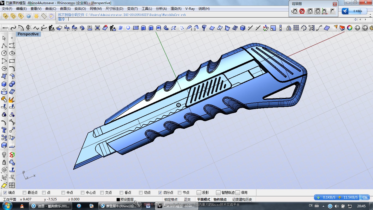Open the 实体(O) menu

(80, 9)
